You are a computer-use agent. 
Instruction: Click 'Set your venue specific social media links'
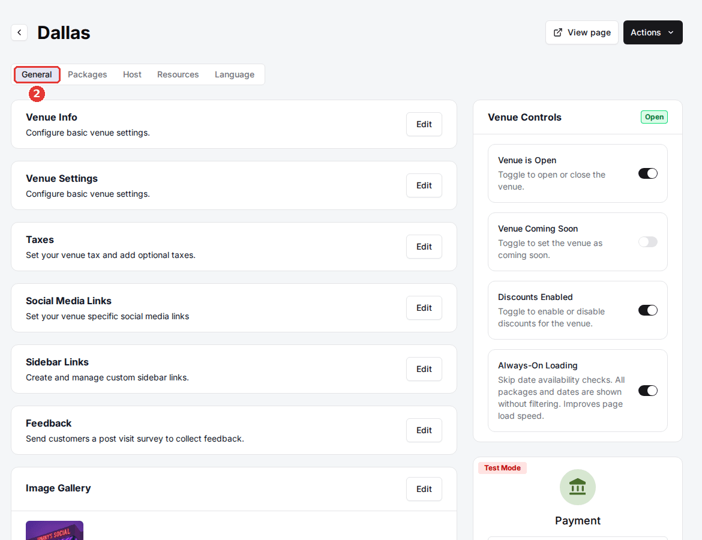(x=107, y=316)
